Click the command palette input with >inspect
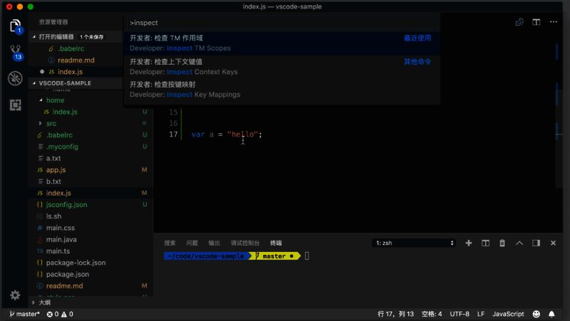Image resolution: width=570 pixels, height=321 pixels. click(281, 23)
